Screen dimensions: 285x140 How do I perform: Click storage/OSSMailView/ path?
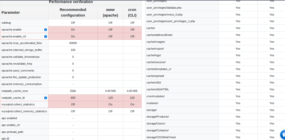(x=161, y=137)
